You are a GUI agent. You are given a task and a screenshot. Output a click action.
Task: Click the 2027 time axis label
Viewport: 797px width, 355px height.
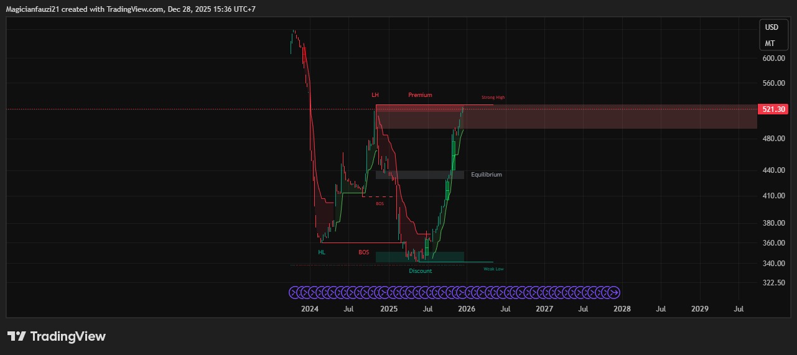pyautogui.click(x=544, y=308)
